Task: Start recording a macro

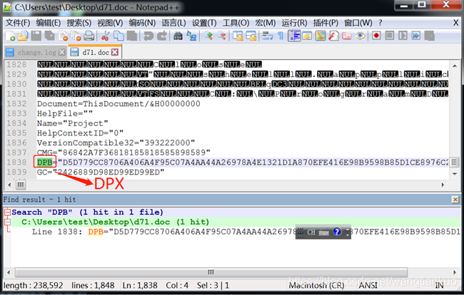Action: [376, 36]
